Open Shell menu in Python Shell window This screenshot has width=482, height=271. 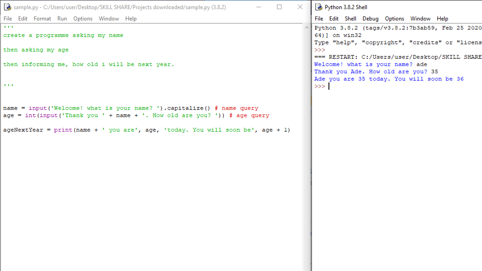(x=350, y=19)
